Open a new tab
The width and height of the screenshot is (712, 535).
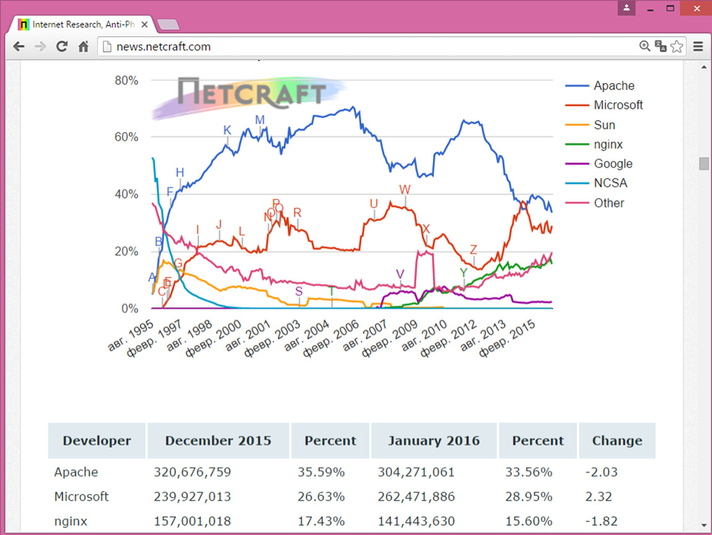[168, 25]
